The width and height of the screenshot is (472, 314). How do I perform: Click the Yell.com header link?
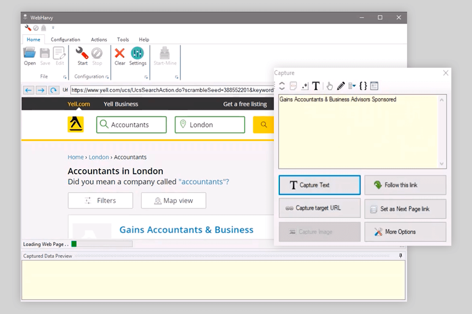click(x=79, y=104)
